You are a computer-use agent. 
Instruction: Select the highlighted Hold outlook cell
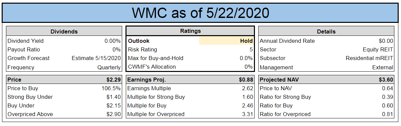[x=227, y=41]
